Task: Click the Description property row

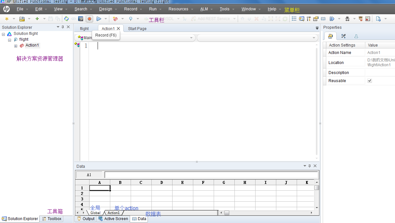Action: click(x=359, y=72)
